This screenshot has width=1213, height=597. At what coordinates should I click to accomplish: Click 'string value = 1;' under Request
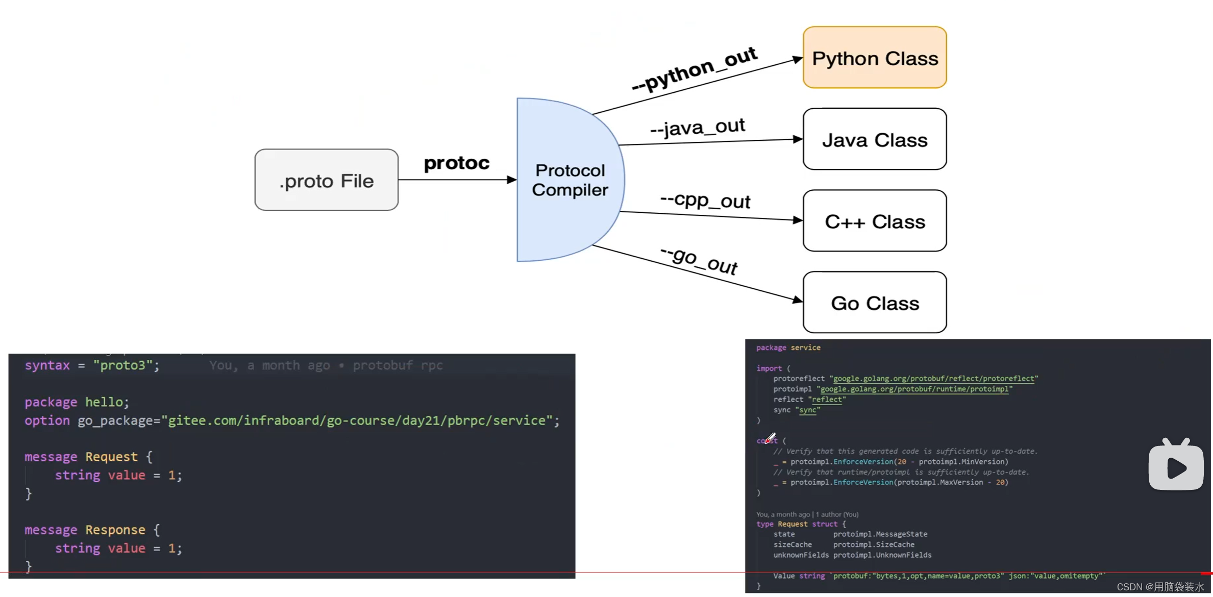[x=118, y=475]
